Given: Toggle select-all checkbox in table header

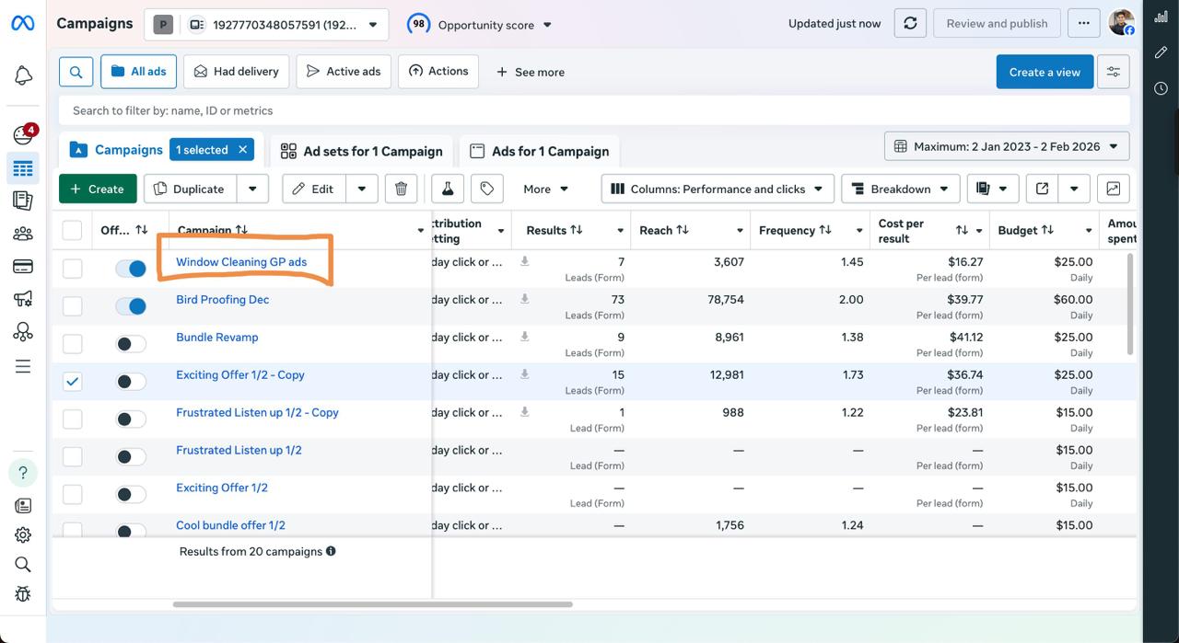Looking at the screenshot, I should pyautogui.click(x=72, y=230).
